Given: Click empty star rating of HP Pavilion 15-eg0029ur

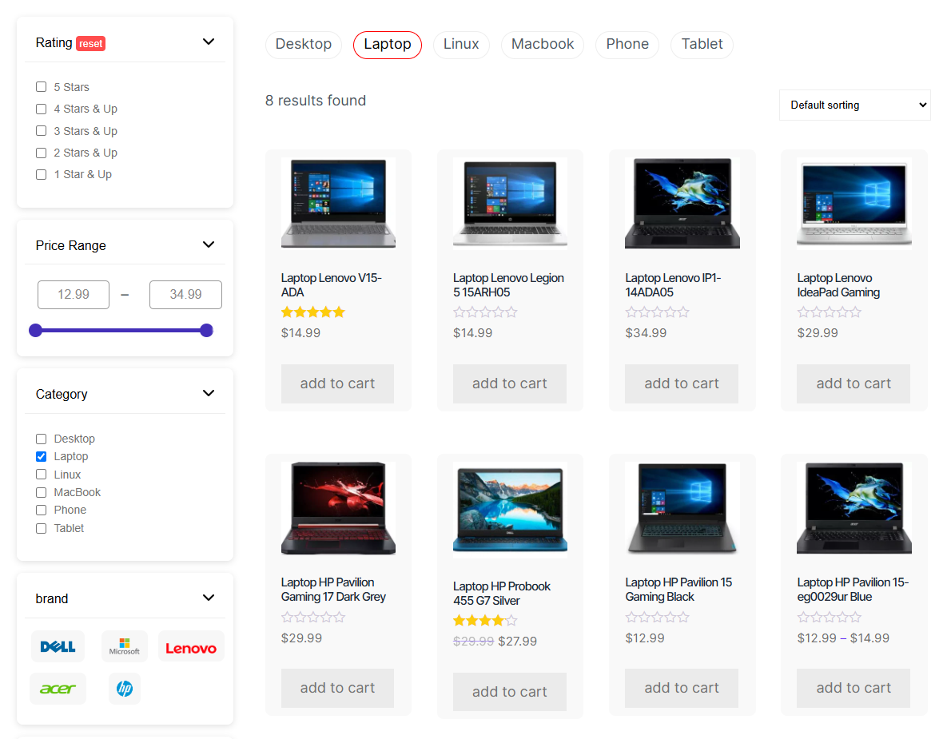Looking at the screenshot, I should coord(829,617).
